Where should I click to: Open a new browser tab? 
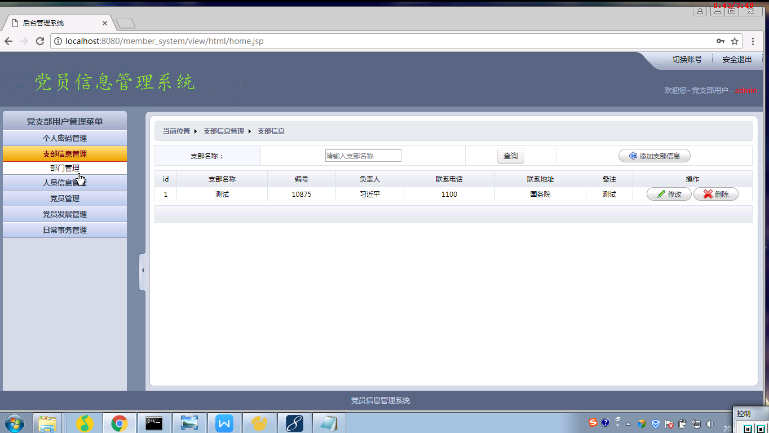pos(125,23)
